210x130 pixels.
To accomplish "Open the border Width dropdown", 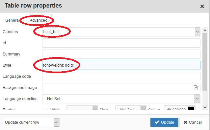I will [95, 108].
